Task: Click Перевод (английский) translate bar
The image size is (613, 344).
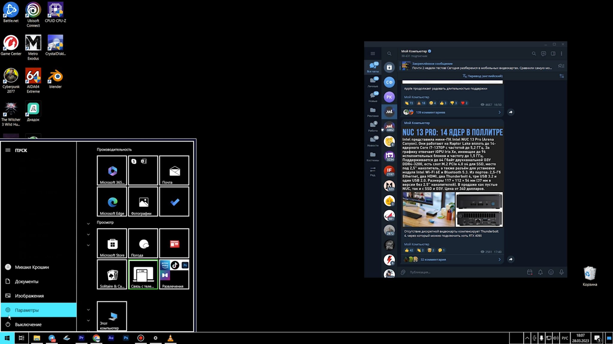Action: click(482, 76)
